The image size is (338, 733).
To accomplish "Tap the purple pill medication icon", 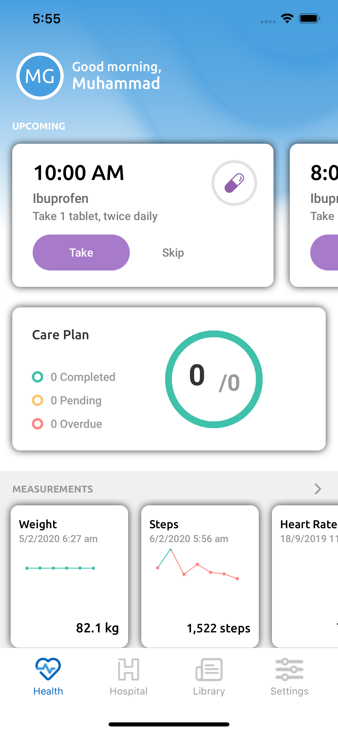I will click(234, 183).
